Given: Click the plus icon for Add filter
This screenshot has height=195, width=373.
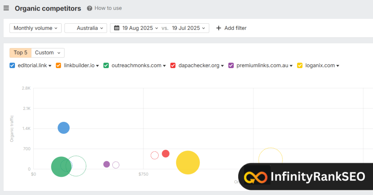Looking at the screenshot, I should [x=219, y=28].
